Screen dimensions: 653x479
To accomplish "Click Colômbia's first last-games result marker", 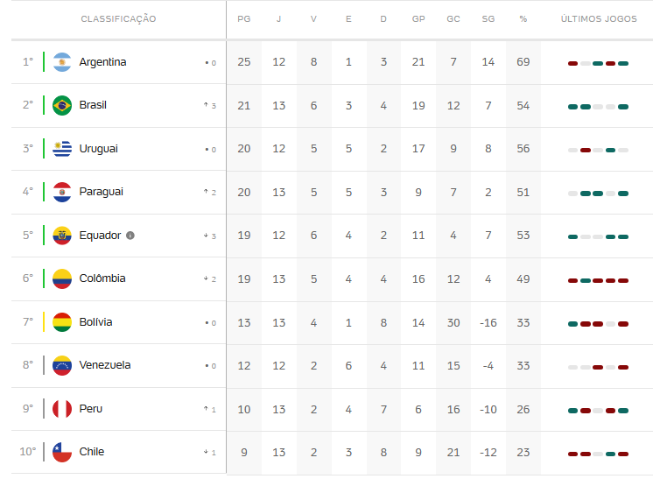I will (x=573, y=280).
